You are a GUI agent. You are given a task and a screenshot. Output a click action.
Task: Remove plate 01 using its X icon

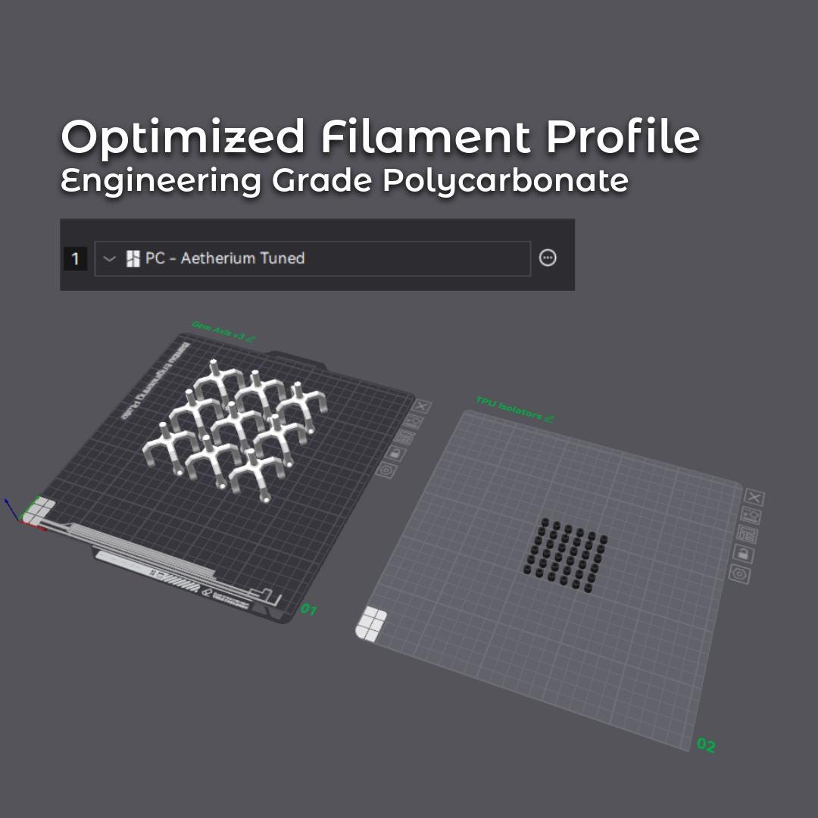click(x=422, y=407)
